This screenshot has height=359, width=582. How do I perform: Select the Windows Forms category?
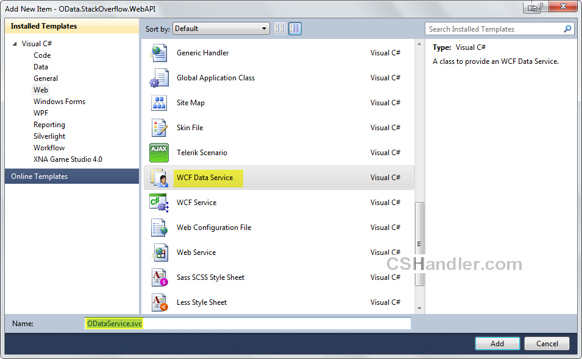tap(59, 102)
